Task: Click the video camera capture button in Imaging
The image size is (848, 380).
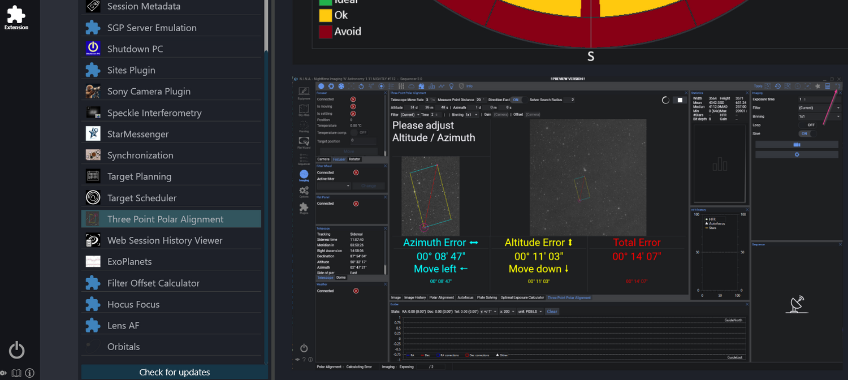Action: click(x=797, y=145)
